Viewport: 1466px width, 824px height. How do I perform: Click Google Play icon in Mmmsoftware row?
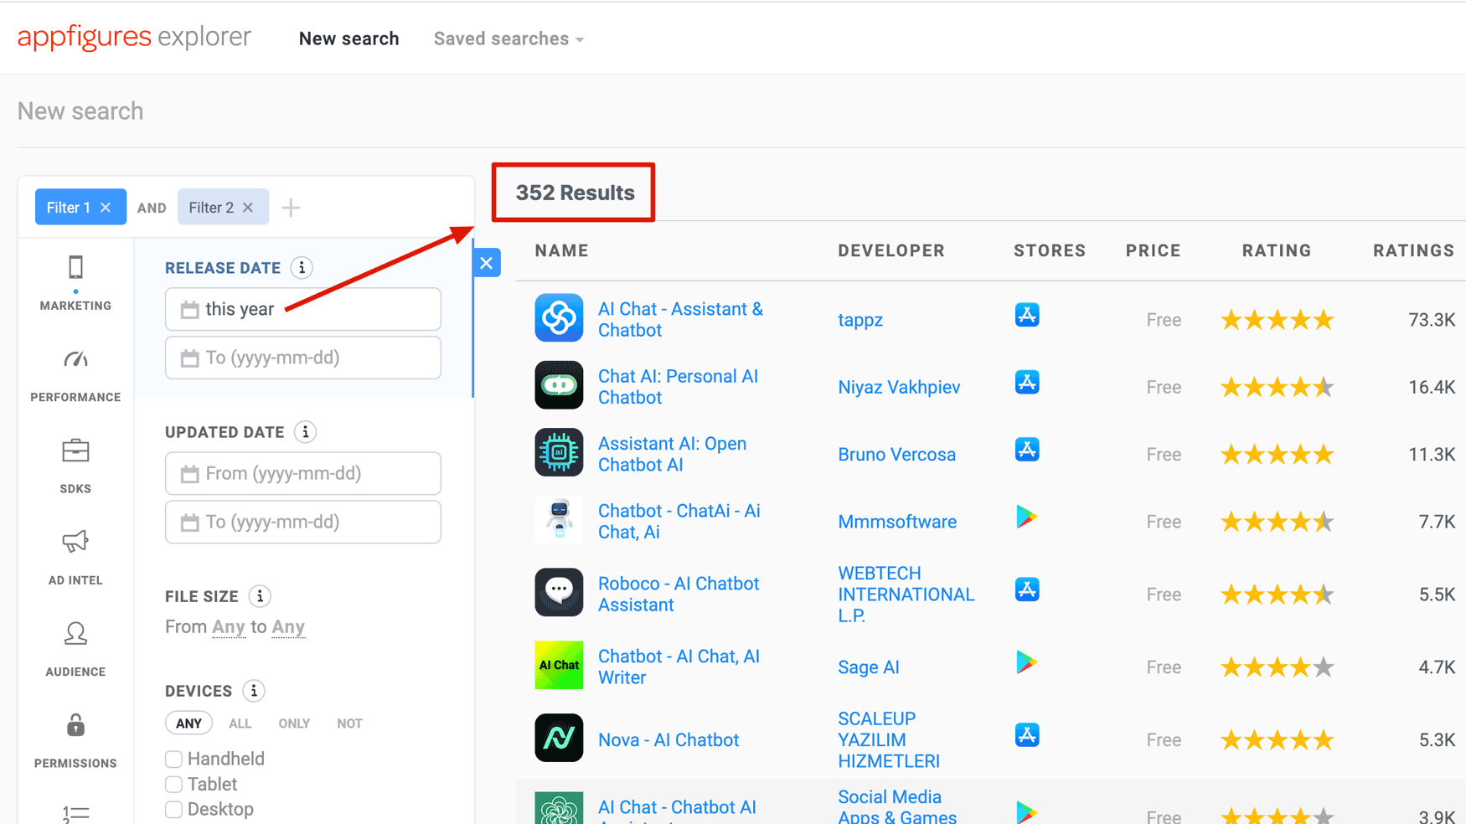click(x=1026, y=518)
